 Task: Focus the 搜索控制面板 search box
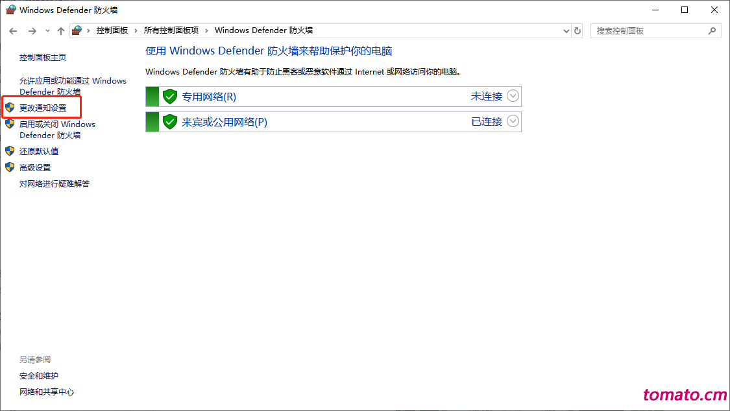pos(656,31)
